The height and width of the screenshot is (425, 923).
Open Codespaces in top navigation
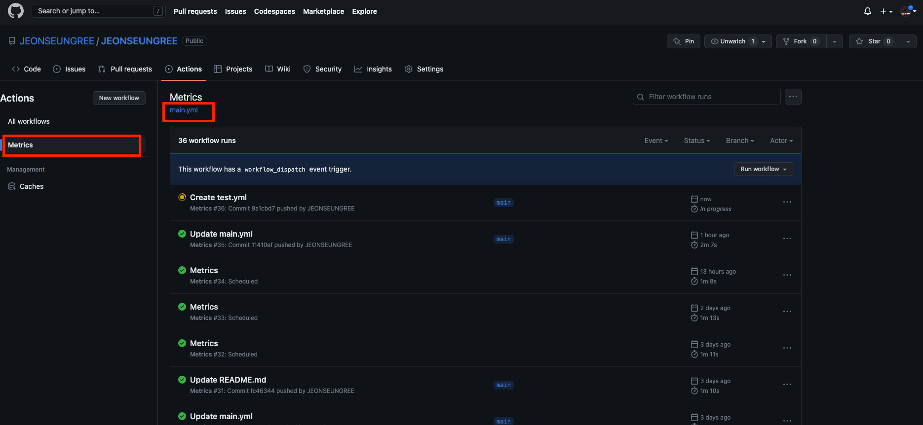[x=274, y=11]
